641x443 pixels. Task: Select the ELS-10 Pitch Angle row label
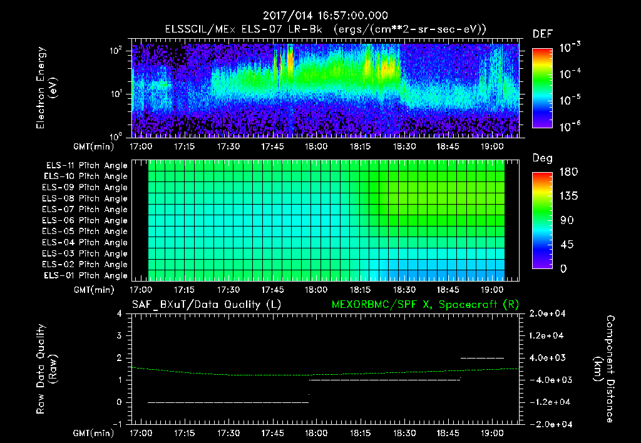click(x=85, y=176)
